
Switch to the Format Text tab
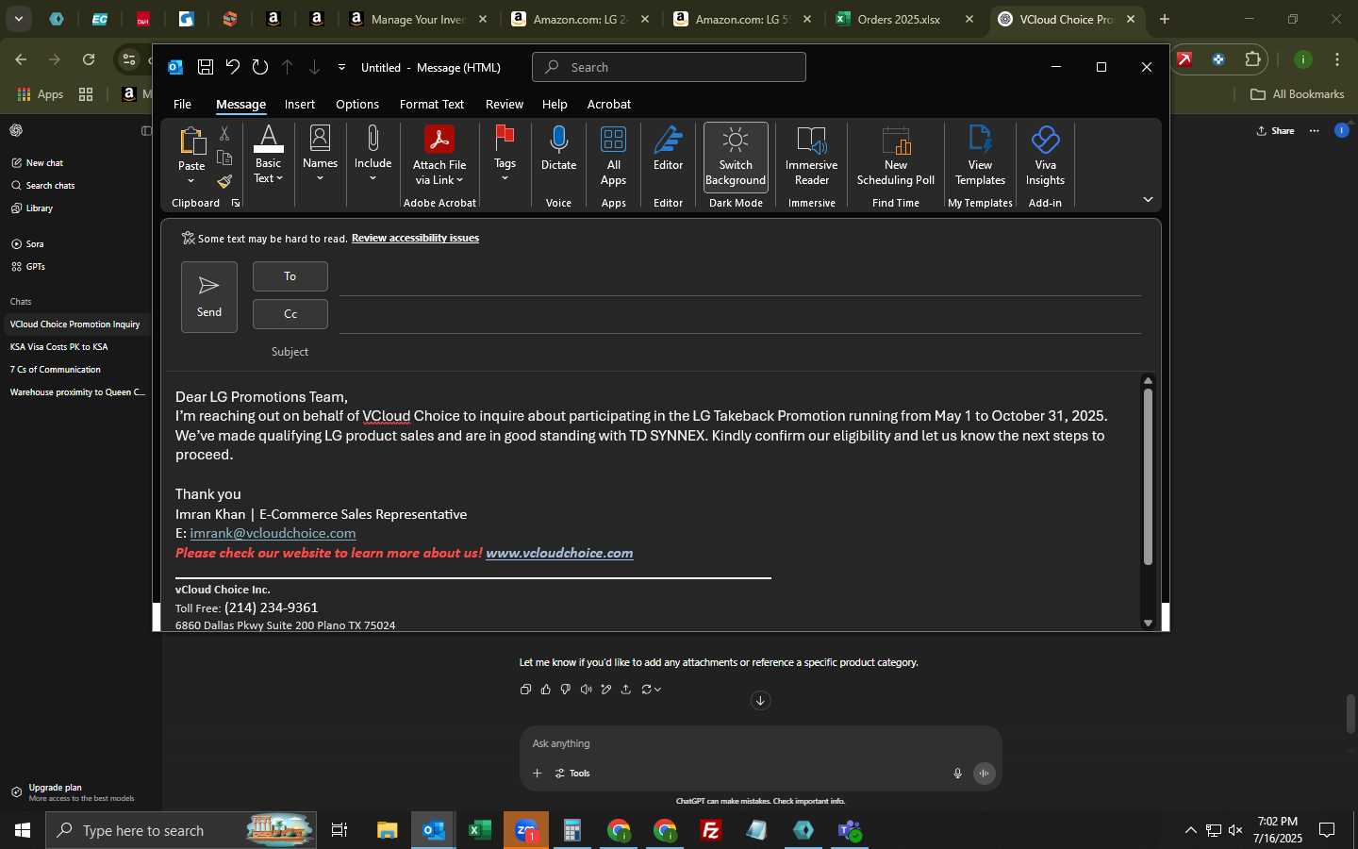pos(432,104)
